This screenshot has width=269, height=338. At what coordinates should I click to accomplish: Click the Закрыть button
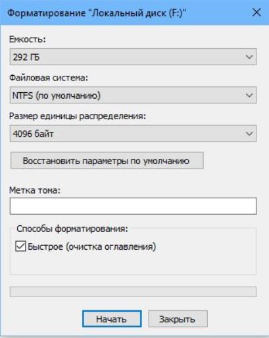click(178, 319)
